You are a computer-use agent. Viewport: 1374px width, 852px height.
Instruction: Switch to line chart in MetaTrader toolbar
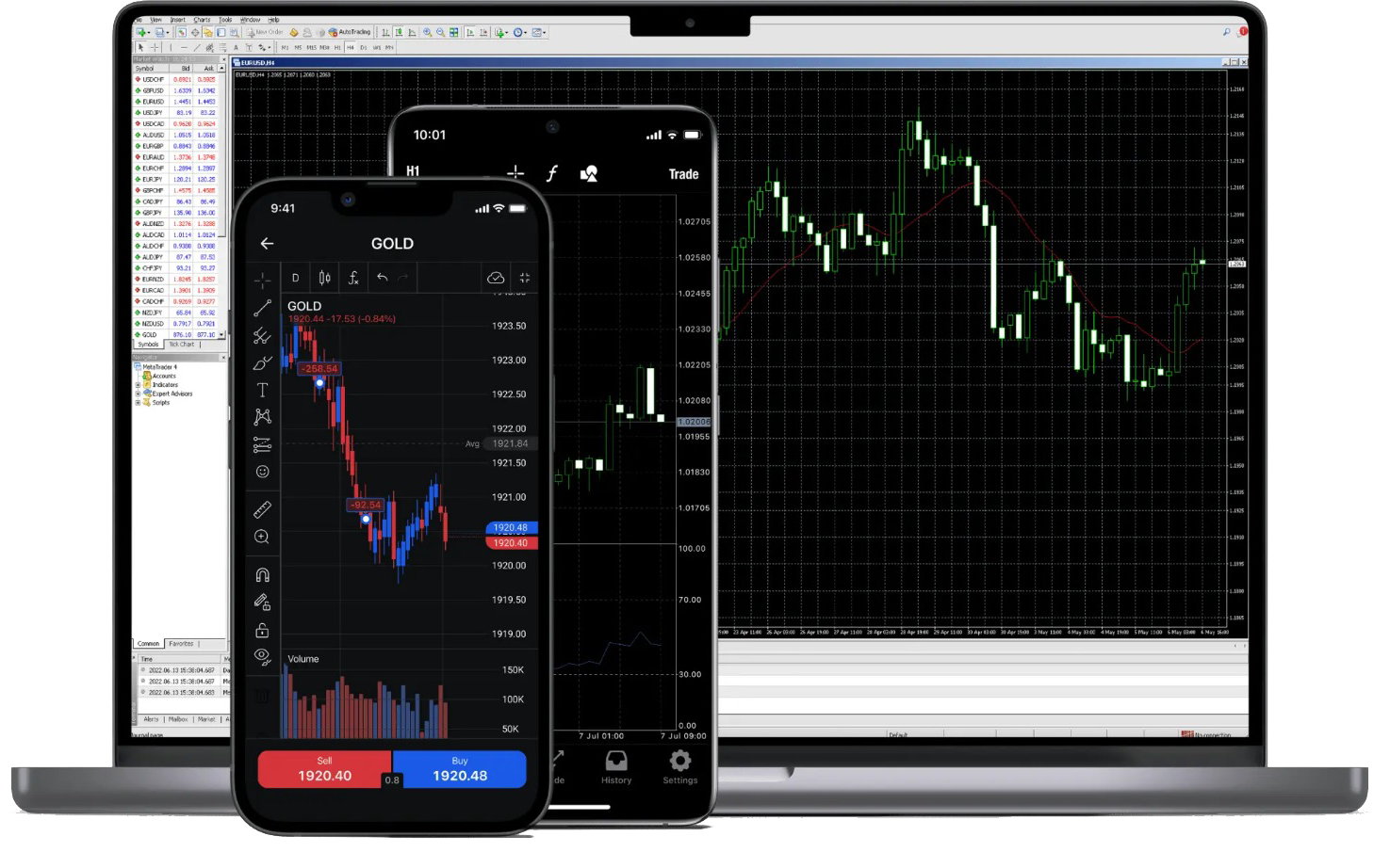coord(412,32)
